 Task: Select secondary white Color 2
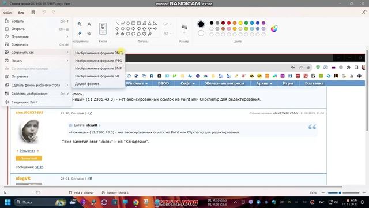pyautogui.click(x=201, y=34)
